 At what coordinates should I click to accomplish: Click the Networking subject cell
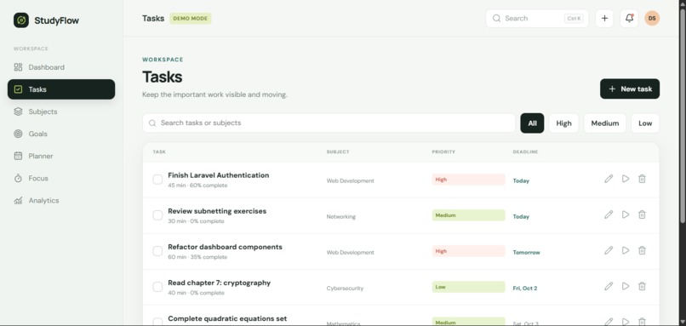340,216
